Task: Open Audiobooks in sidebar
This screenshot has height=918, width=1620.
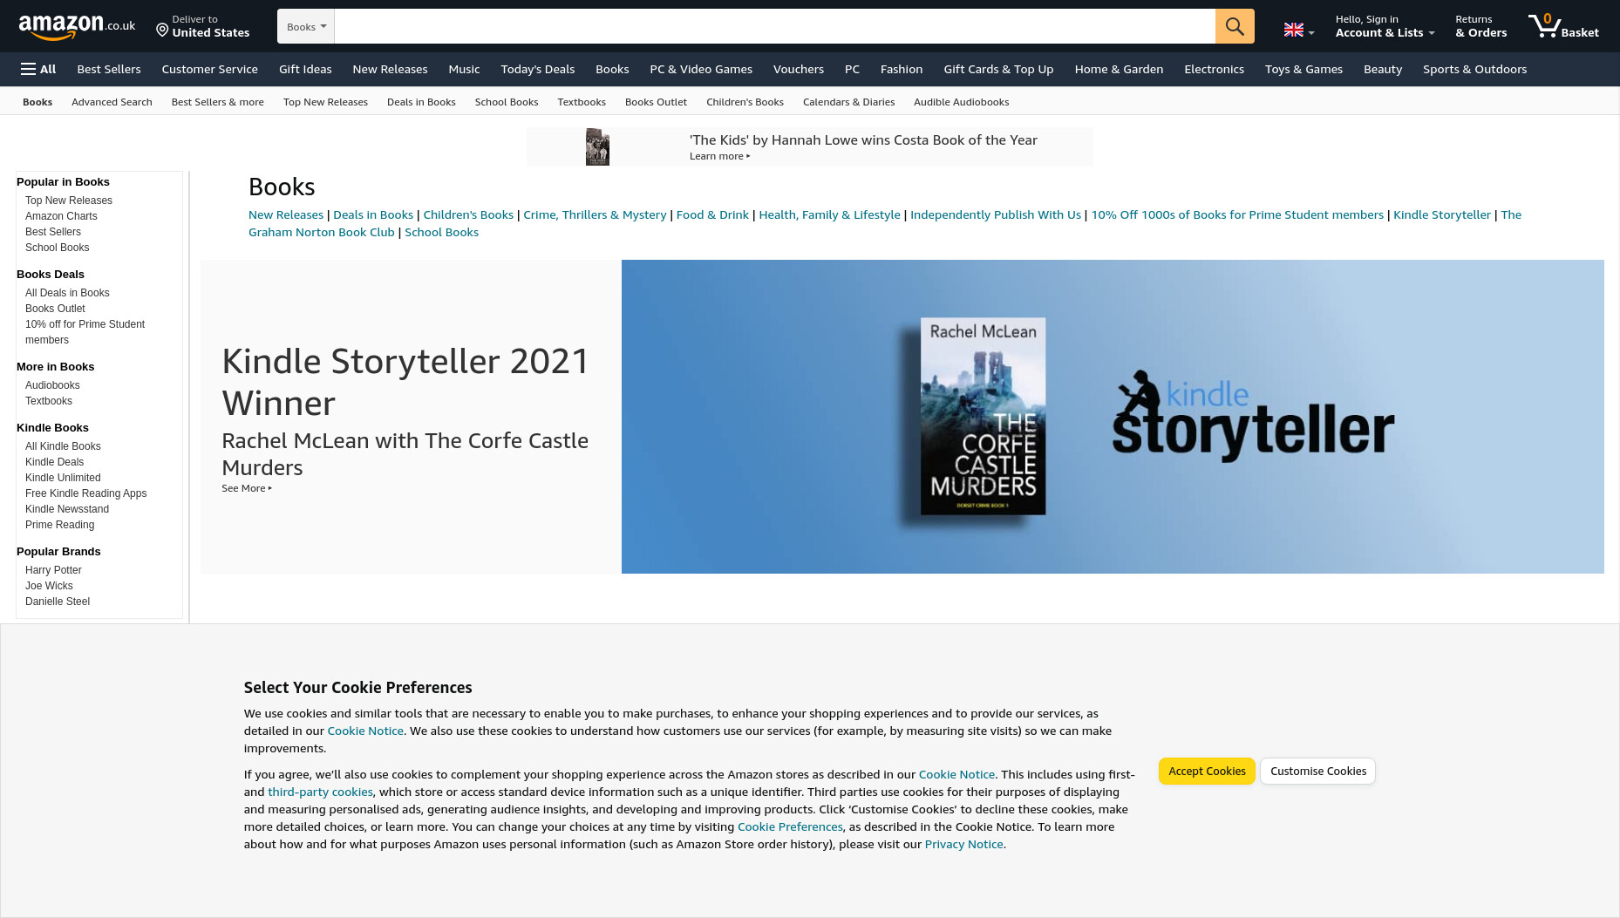Action: (52, 385)
